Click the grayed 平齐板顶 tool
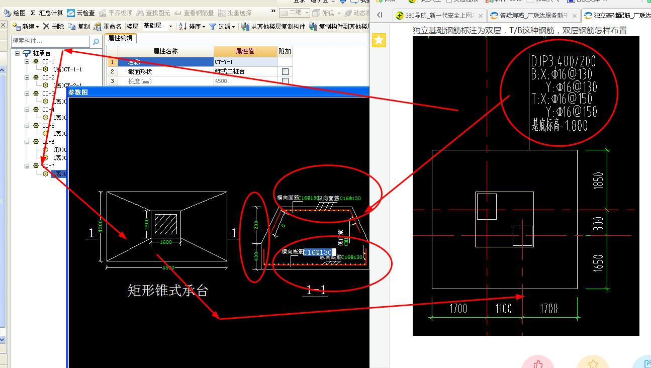Viewport: 651px width, 368px height. point(116,13)
